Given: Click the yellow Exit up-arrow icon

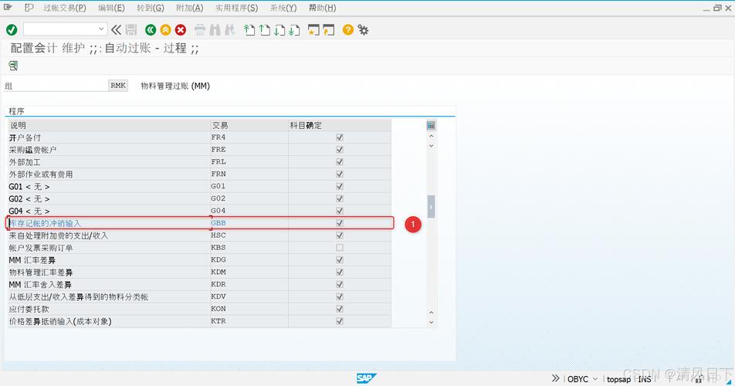Looking at the screenshot, I should (165, 29).
